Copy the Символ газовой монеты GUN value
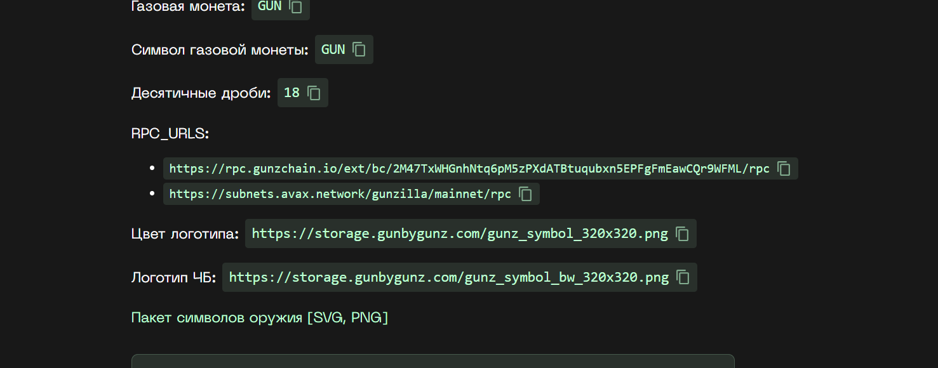The height and width of the screenshot is (368, 938). pyautogui.click(x=359, y=49)
